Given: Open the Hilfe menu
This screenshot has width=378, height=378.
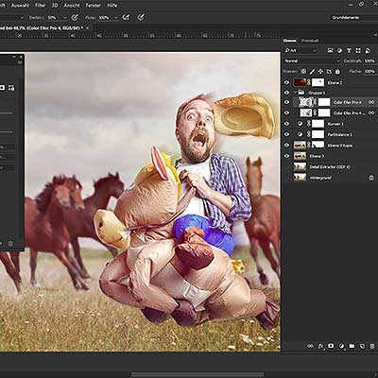Looking at the screenshot, I should [x=112, y=6].
